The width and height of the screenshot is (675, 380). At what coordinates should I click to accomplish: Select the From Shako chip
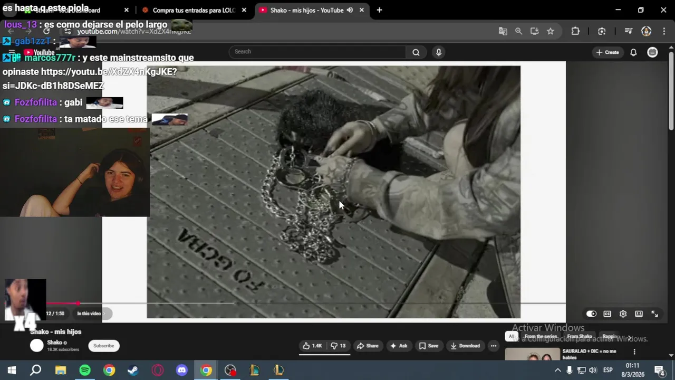(x=580, y=336)
